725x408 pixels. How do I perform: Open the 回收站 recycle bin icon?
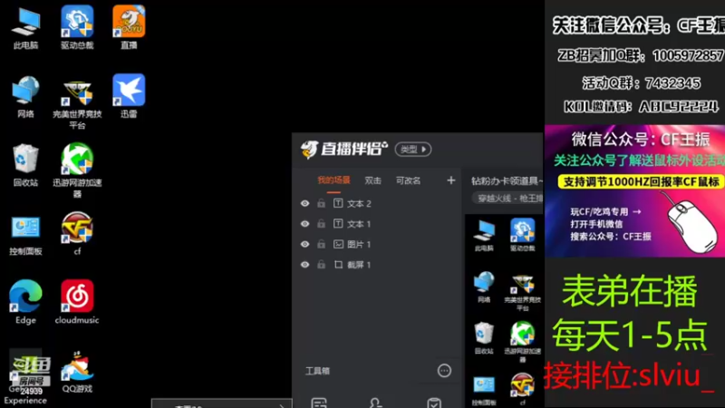pos(26,165)
